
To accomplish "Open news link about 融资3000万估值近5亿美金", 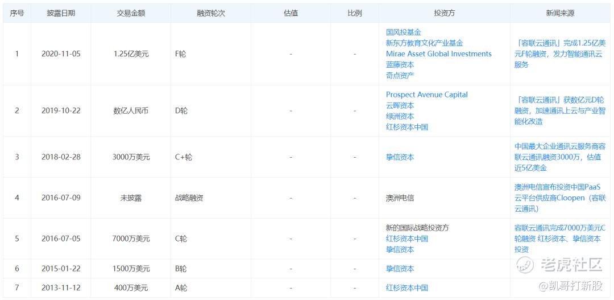I will point(560,157).
